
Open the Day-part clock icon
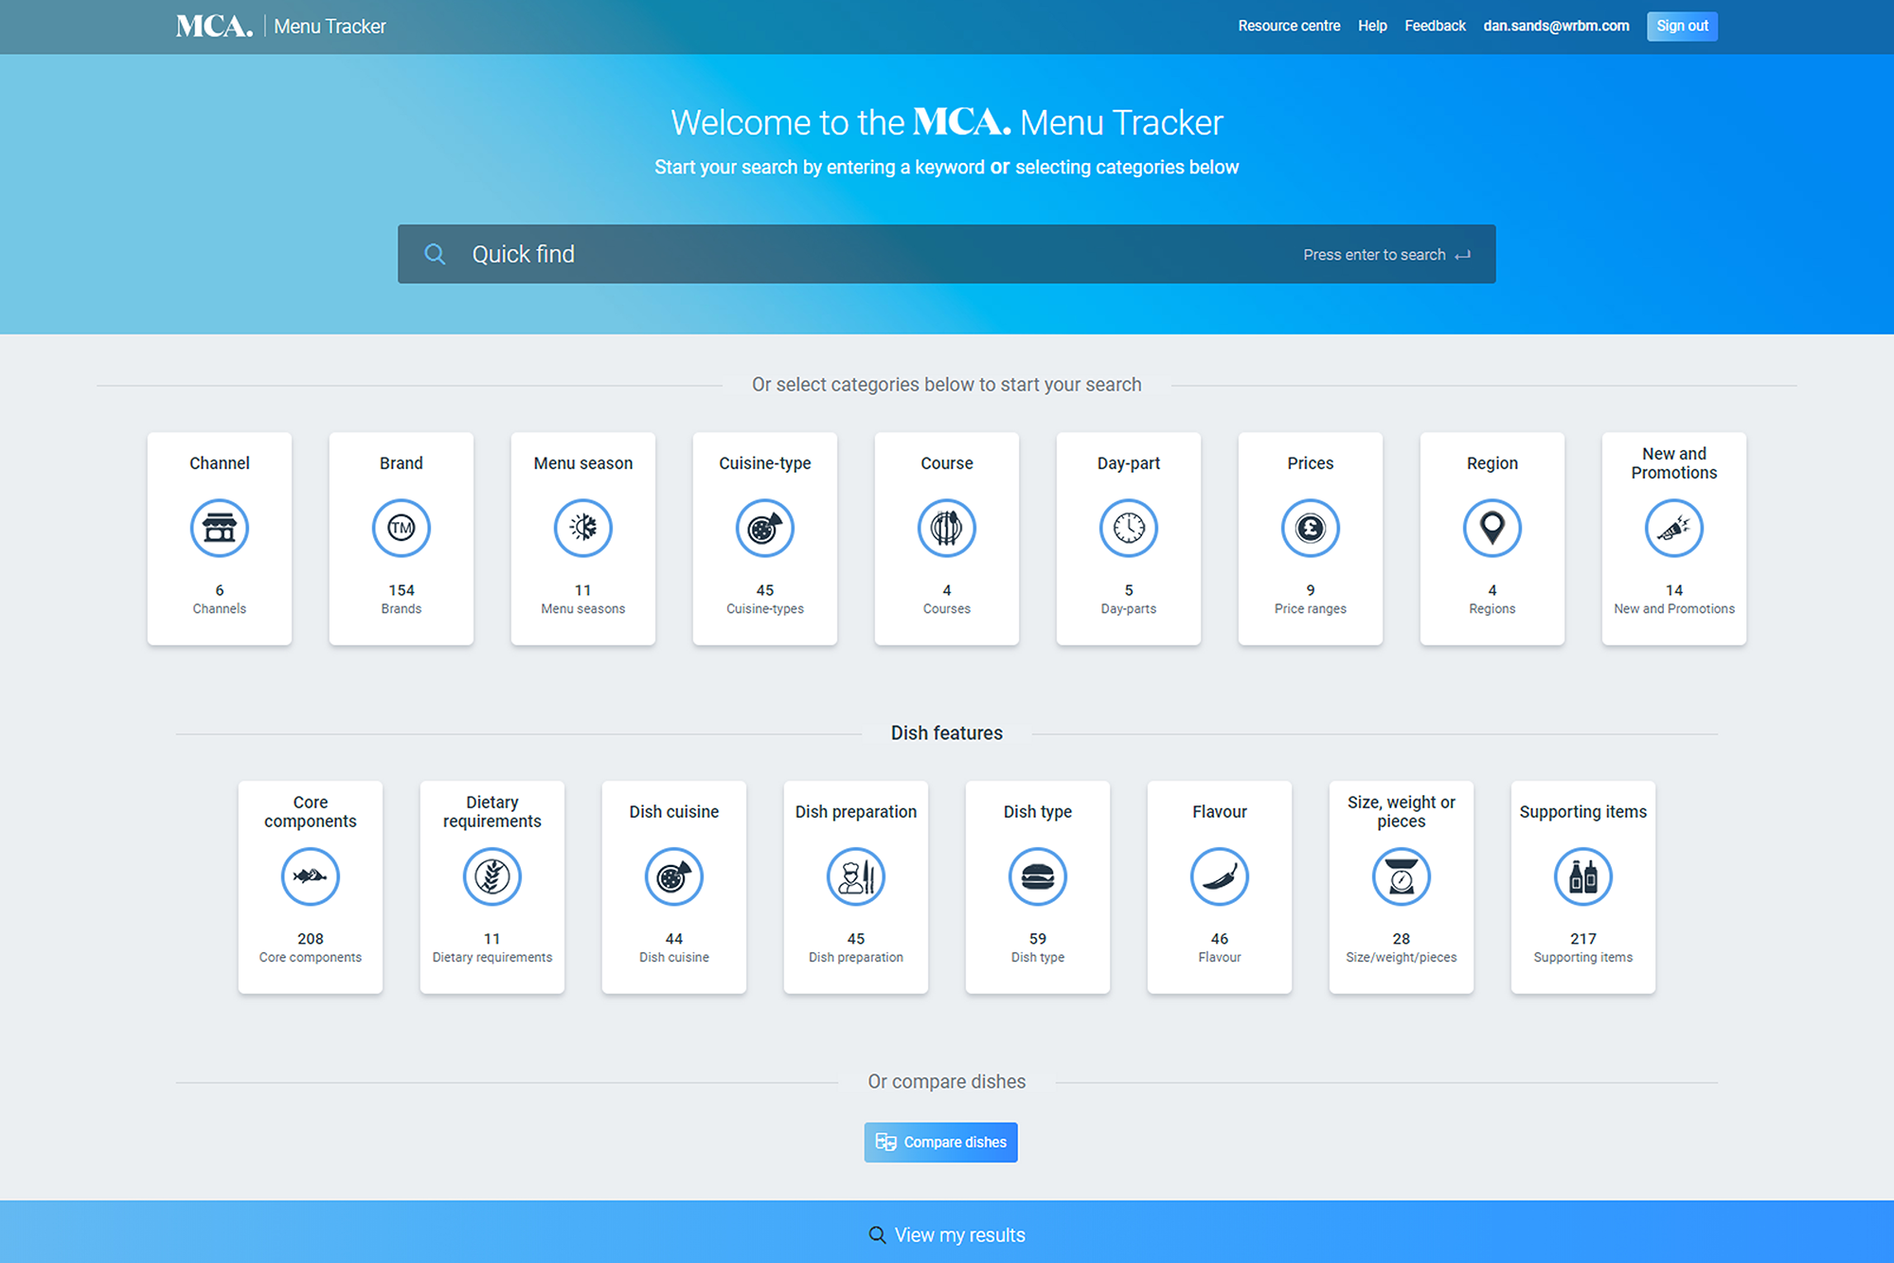(x=1129, y=528)
